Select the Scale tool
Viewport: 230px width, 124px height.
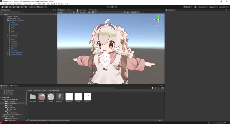pos(14,7)
